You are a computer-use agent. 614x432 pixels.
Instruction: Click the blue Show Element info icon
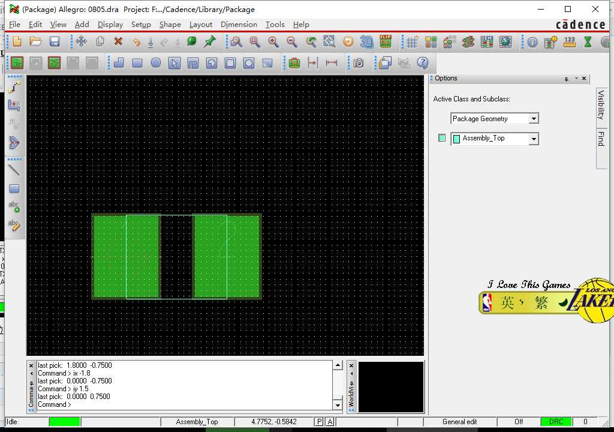[x=532, y=41]
